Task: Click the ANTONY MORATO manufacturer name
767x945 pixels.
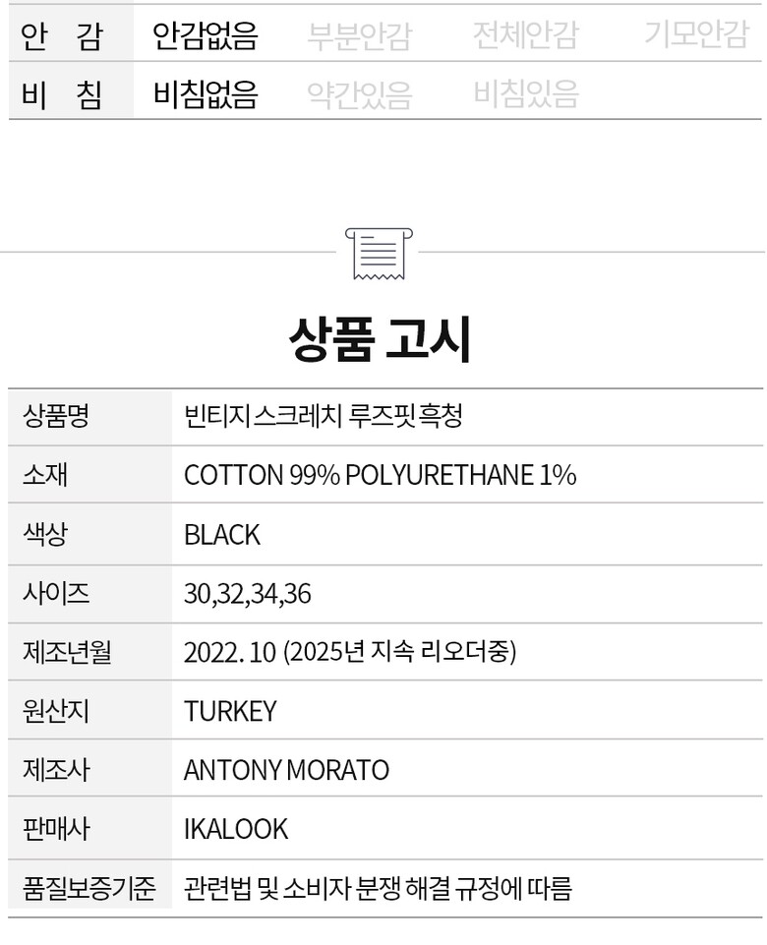Action: 286,770
